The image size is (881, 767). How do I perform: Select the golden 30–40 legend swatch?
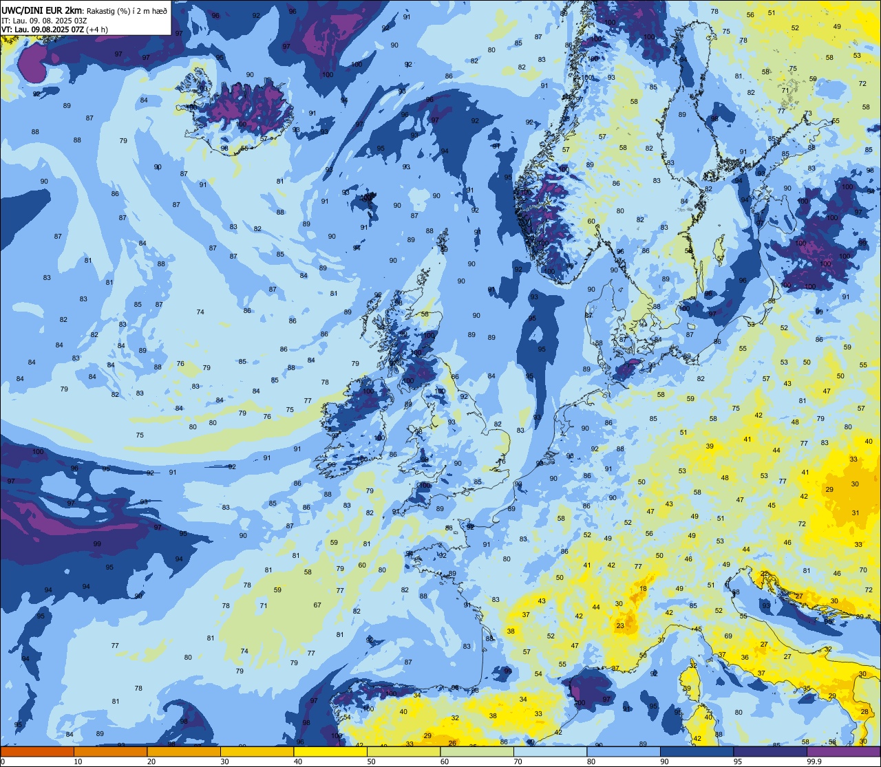(x=257, y=751)
